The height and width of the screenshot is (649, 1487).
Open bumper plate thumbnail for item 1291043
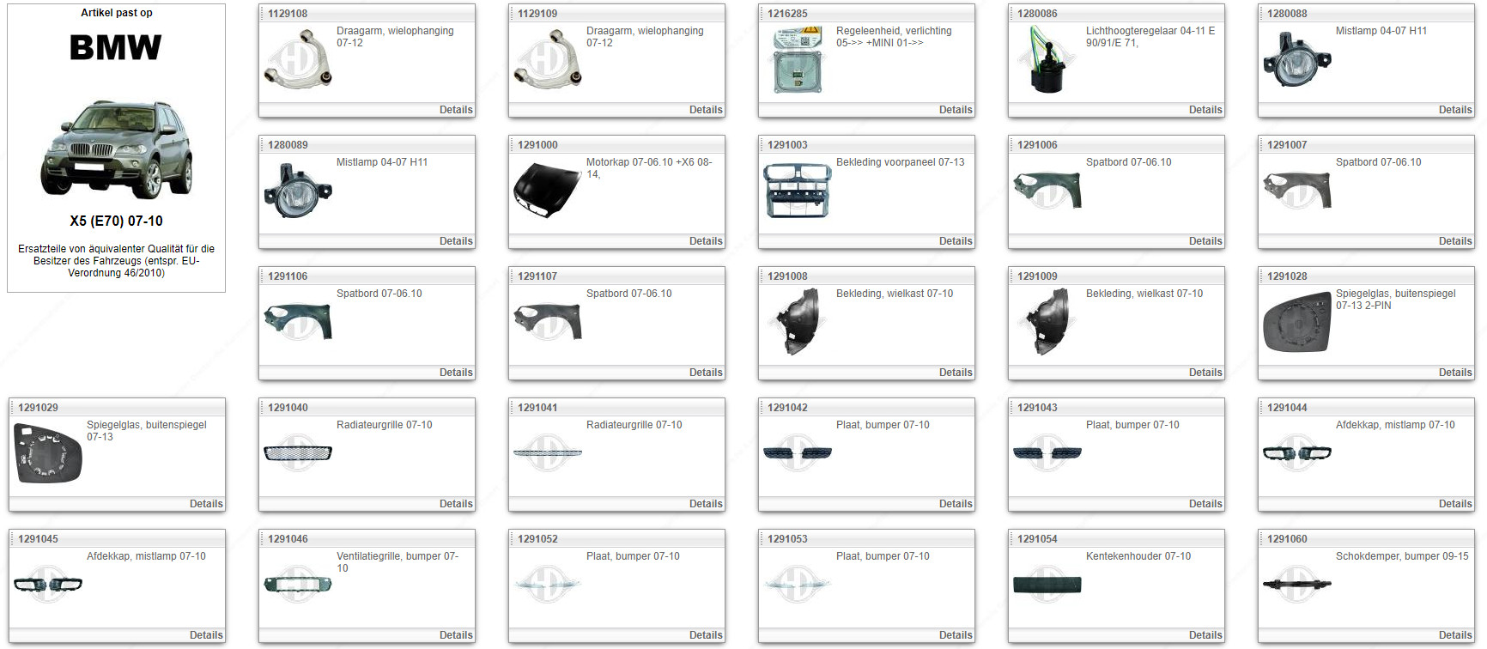(x=1047, y=453)
